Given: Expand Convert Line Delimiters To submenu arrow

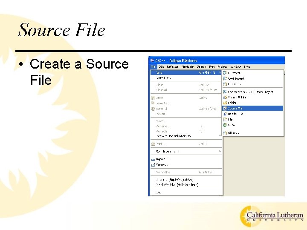Looking at the screenshot, I should (x=220, y=136).
